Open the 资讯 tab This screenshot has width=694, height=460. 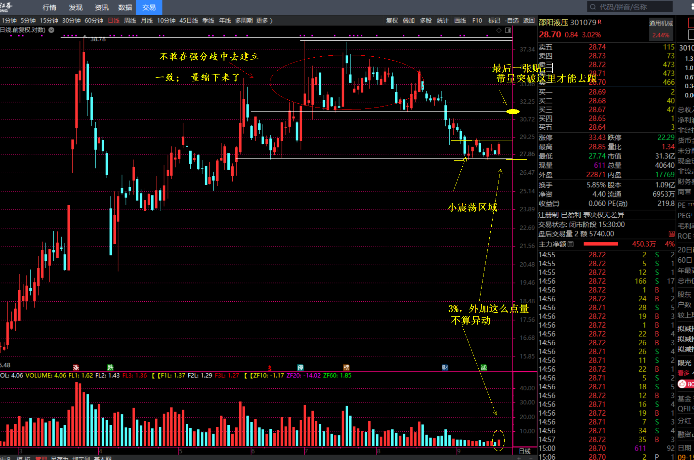click(x=102, y=7)
